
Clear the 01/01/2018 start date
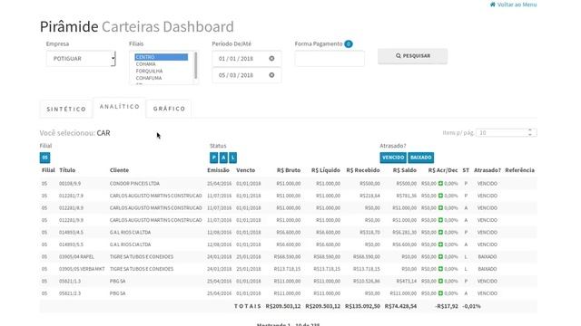[271, 58]
